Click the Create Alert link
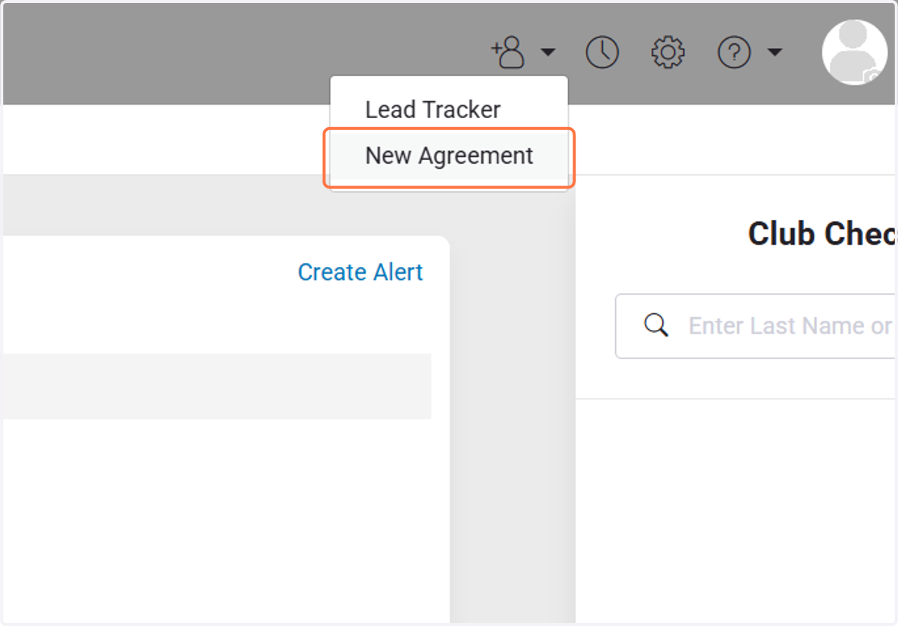 click(360, 272)
